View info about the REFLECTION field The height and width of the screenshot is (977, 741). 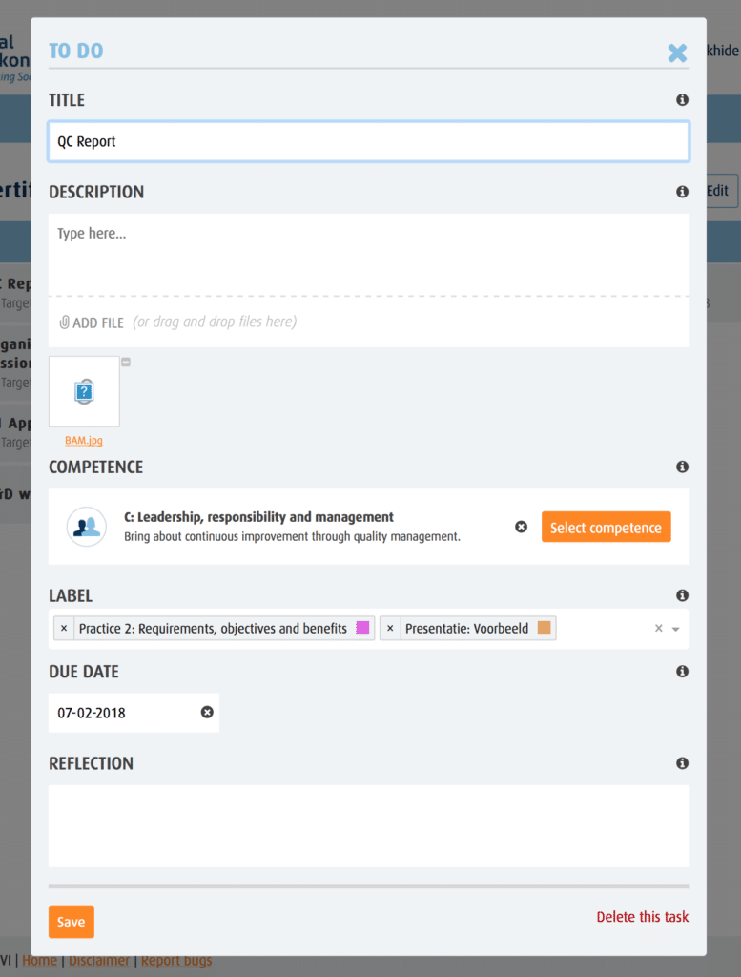[682, 762]
